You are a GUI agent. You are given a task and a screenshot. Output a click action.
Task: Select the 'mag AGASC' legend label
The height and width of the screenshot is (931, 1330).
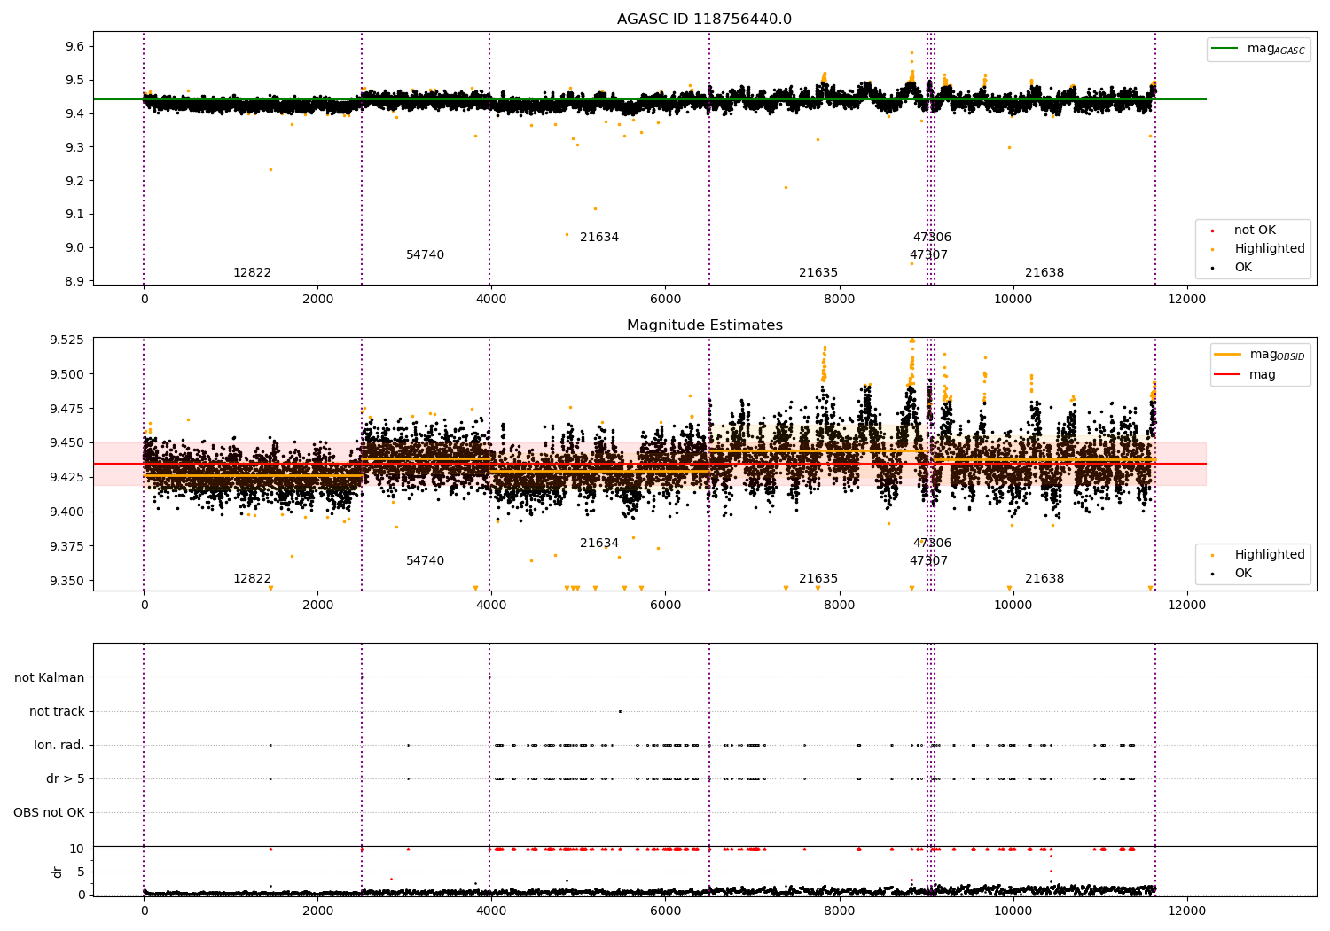(1276, 49)
